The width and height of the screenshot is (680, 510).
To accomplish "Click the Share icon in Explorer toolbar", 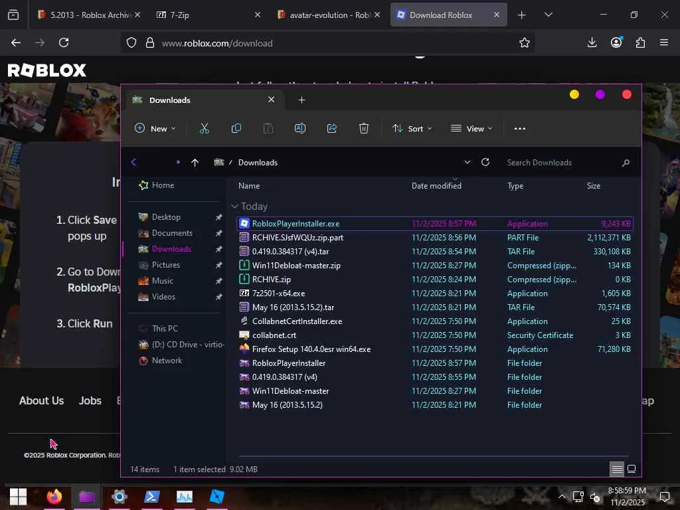I will (332, 128).
